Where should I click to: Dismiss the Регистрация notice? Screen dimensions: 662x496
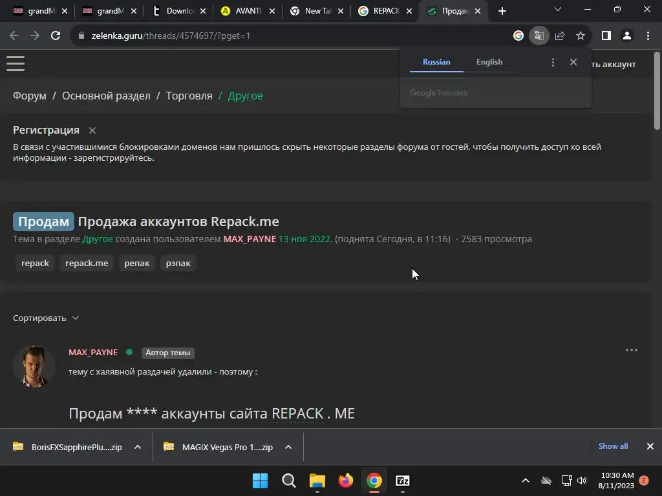coord(92,130)
